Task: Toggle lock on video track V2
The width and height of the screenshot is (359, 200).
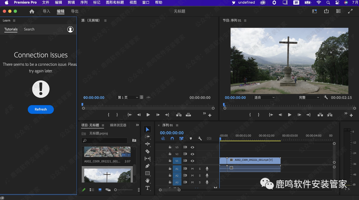Action: pos(170,154)
